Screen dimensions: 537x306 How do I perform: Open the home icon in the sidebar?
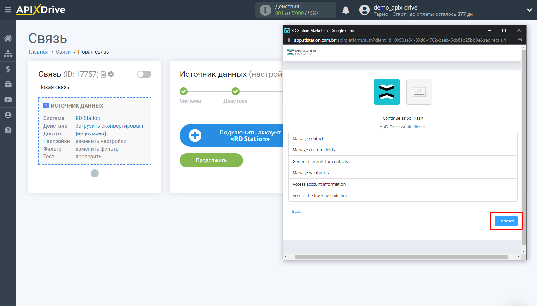[x=8, y=38]
